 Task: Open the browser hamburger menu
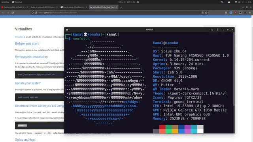[x=250, y=13]
